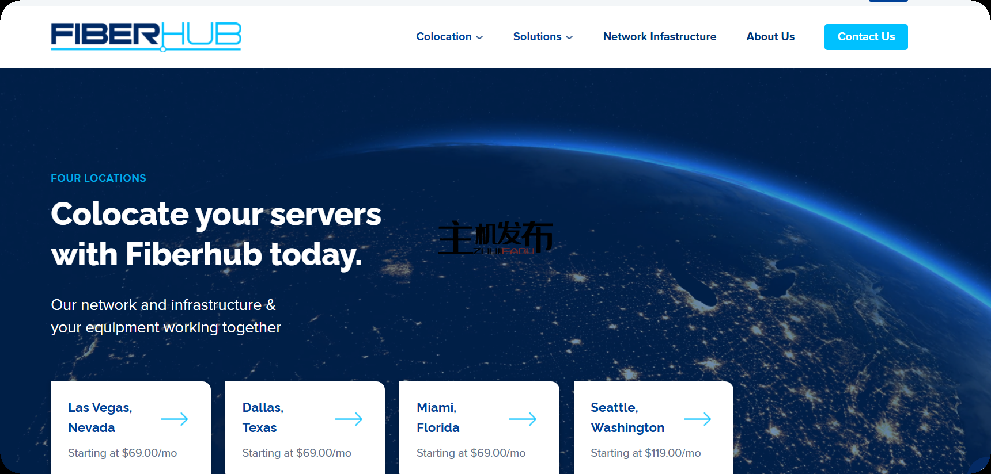Click the $119.00/mo starting price text
This screenshot has height=474, width=991.
point(645,453)
